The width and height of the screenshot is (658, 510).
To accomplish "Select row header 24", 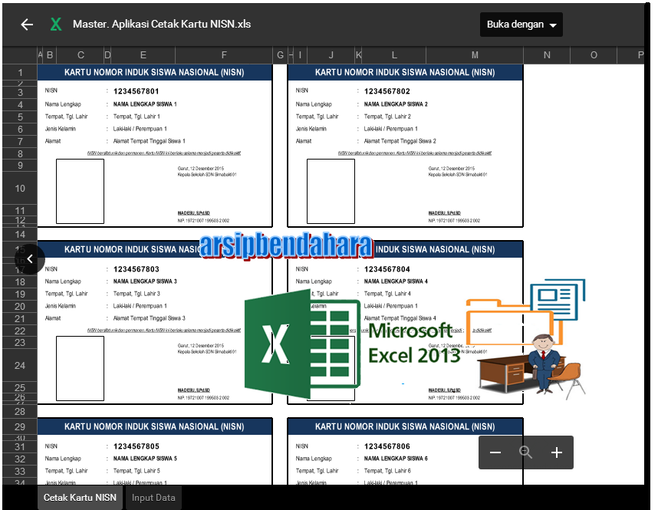I will coord(20,366).
